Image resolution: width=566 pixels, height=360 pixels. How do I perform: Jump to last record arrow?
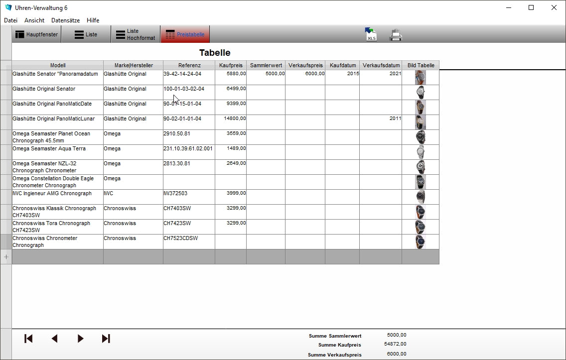[x=106, y=339]
